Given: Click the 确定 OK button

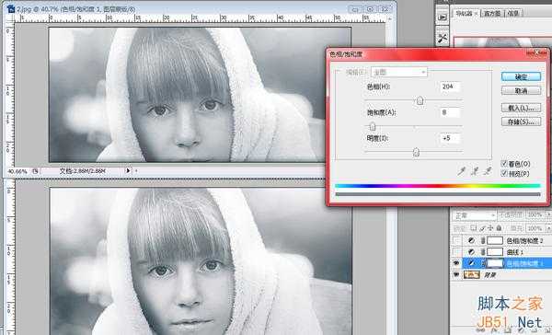Looking at the screenshot, I should (521, 76).
